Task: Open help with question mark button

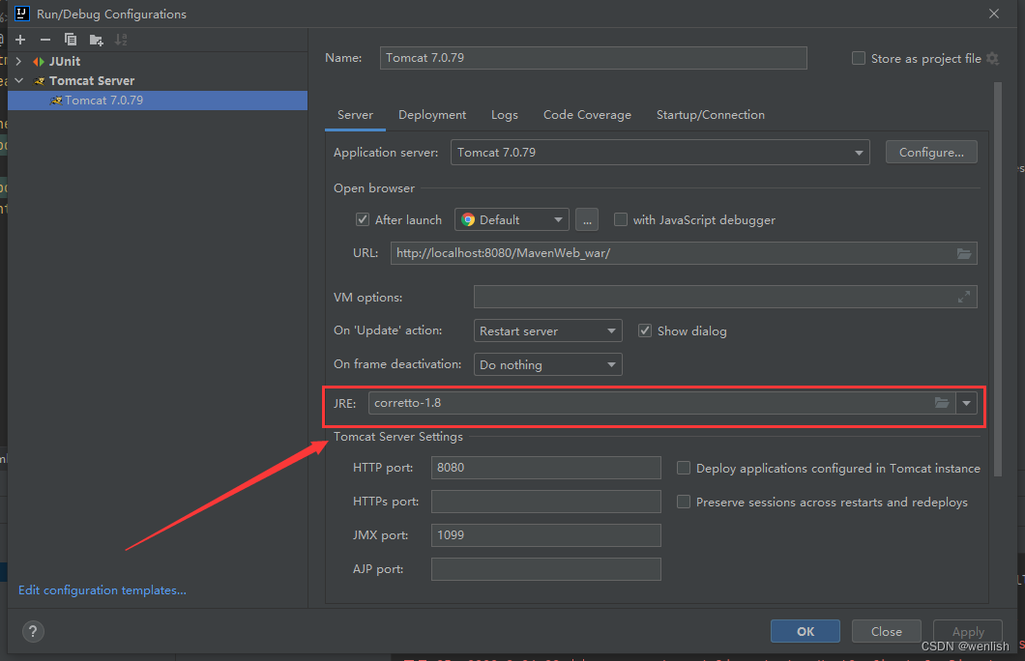Action: (x=33, y=632)
